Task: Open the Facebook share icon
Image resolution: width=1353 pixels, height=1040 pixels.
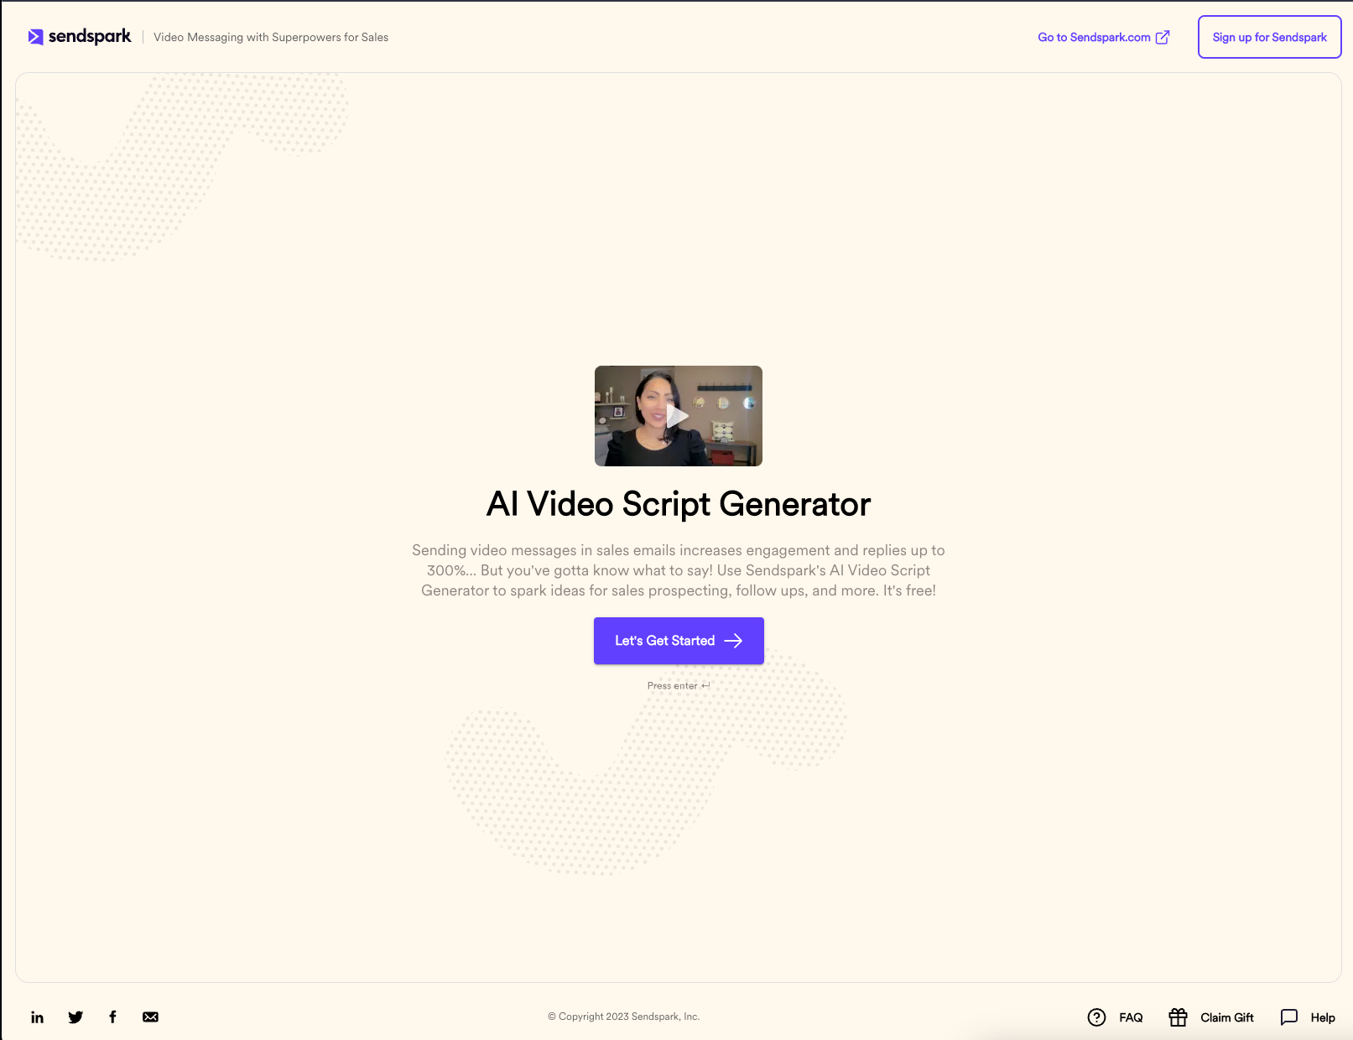Action: point(112,1017)
